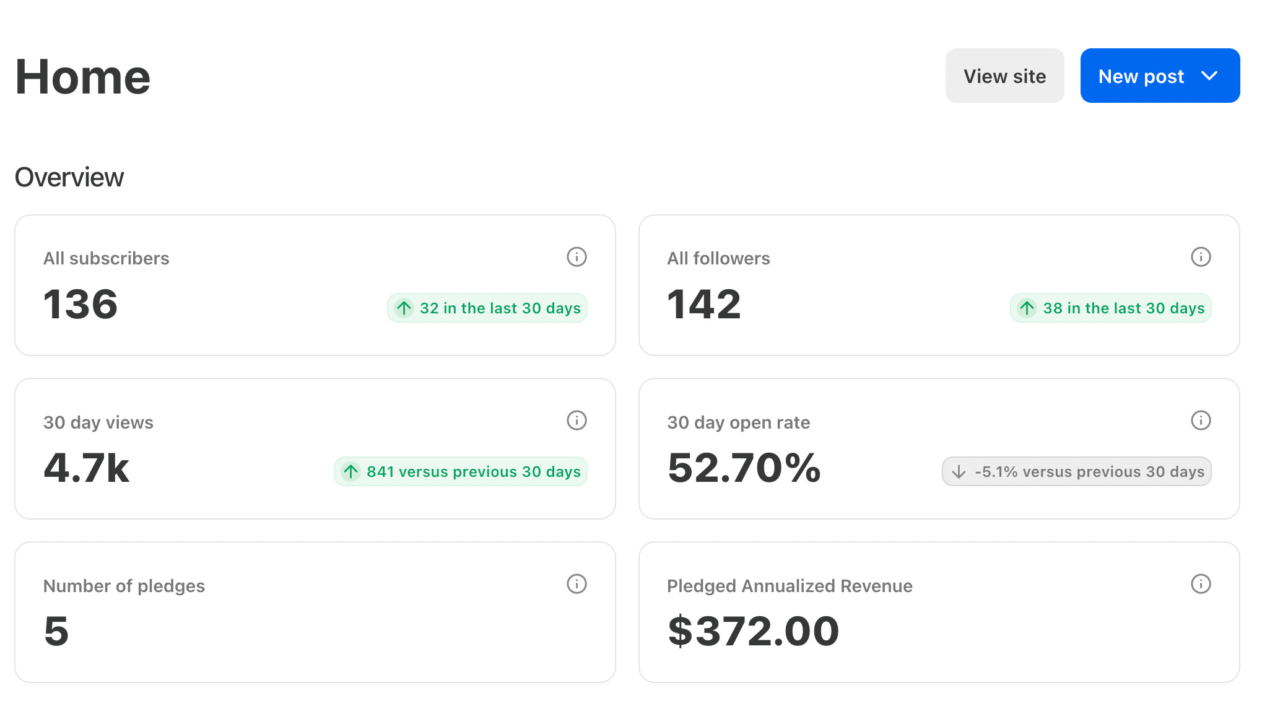Click the View site button
The image size is (1262, 711).
1004,76
